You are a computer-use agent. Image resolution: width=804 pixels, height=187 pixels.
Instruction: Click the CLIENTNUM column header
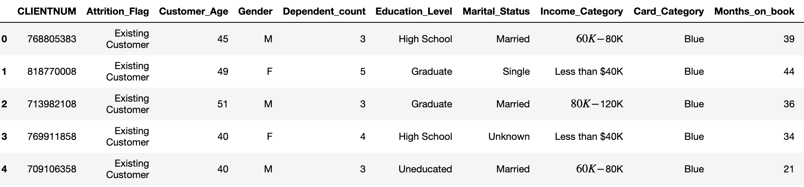[x=47, y=11]
